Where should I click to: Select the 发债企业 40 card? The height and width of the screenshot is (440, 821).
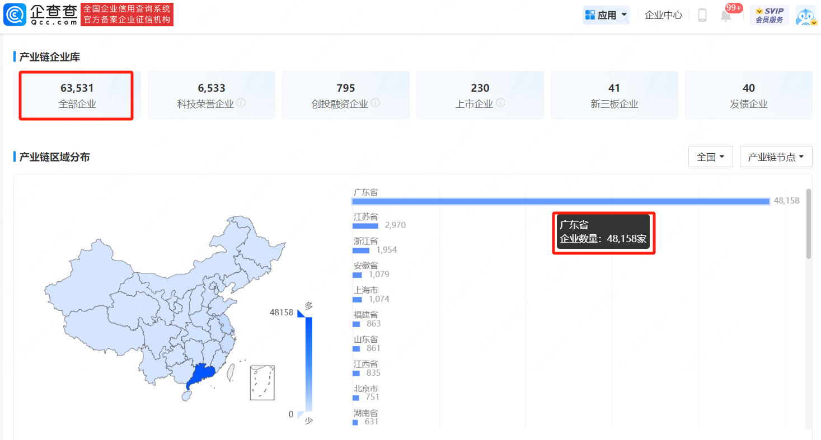coord(749,95)
